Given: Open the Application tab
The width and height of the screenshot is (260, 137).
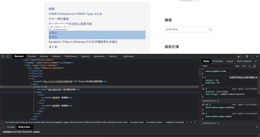Looking at the screenshot, I should click(x=99, y=56).
